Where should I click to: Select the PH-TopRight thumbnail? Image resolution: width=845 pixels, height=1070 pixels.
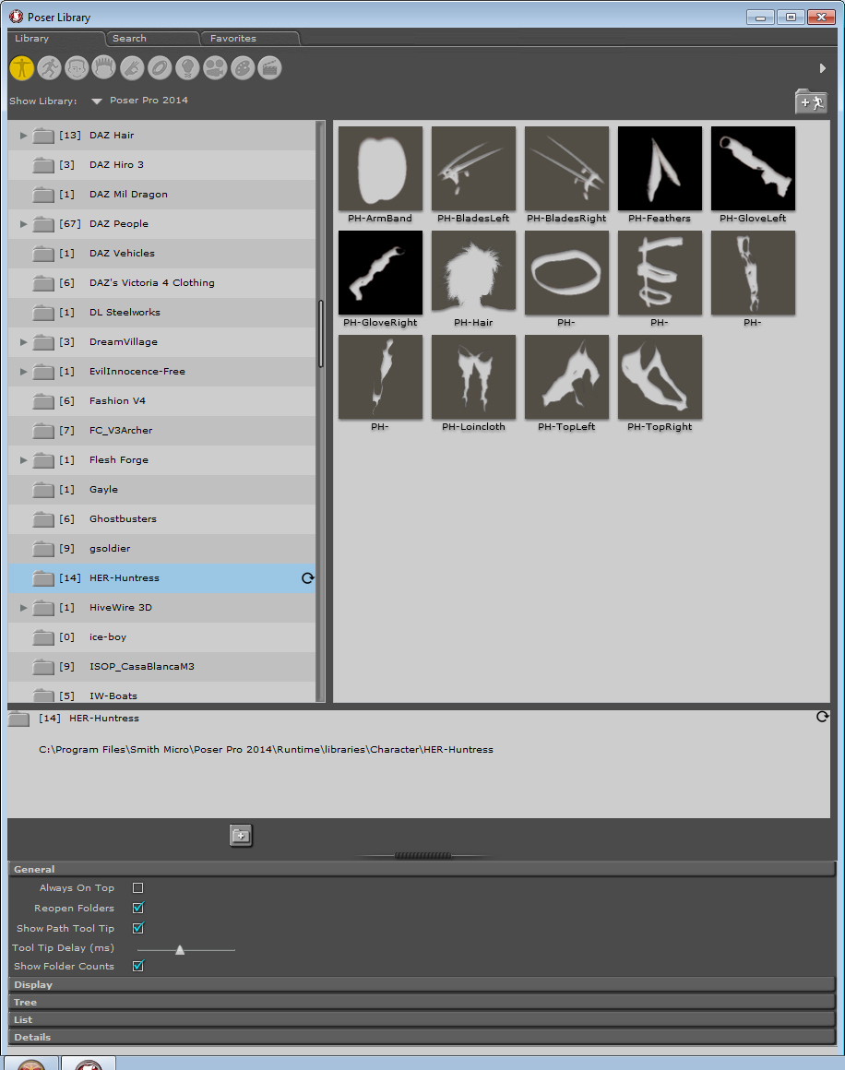660,377
